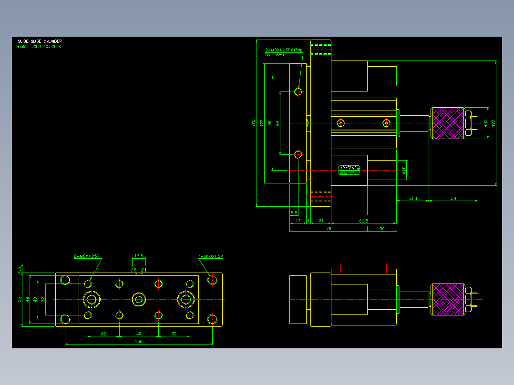The height and width of the screenshot is (385, 514).
Task: Select the 17 dimension value
Action: [298, 221]
